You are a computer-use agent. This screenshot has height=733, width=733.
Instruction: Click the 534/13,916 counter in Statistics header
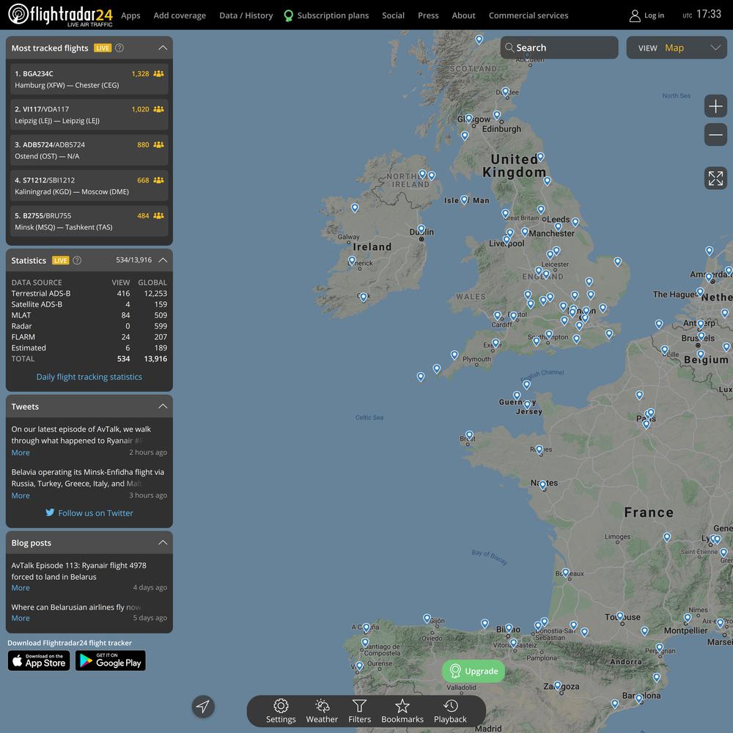tap(133, 260)
